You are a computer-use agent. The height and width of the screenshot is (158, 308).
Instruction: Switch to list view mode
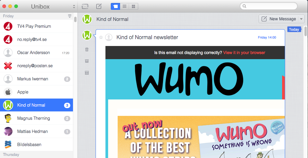pyautogui.click(x=124, y=7)
